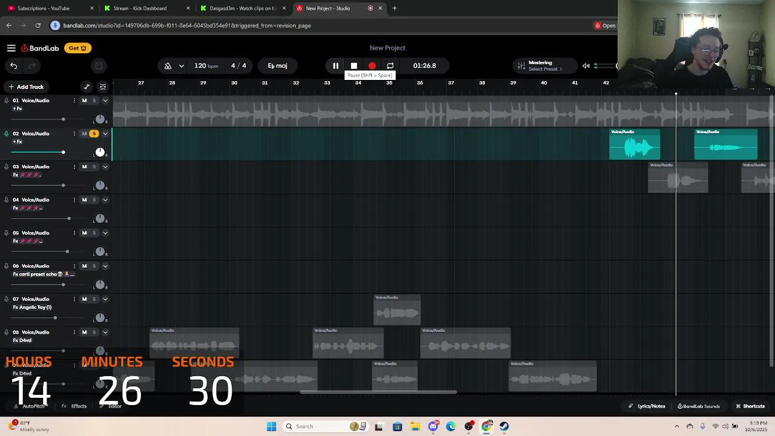Open the automation curve tool
This screenshot has height=436, width=775.
click(87, 87)
